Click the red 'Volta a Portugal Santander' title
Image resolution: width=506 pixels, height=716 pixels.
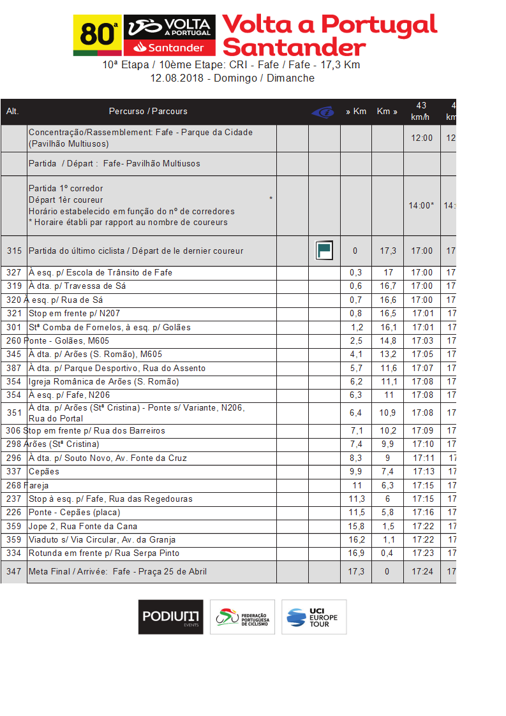point(329,35)
